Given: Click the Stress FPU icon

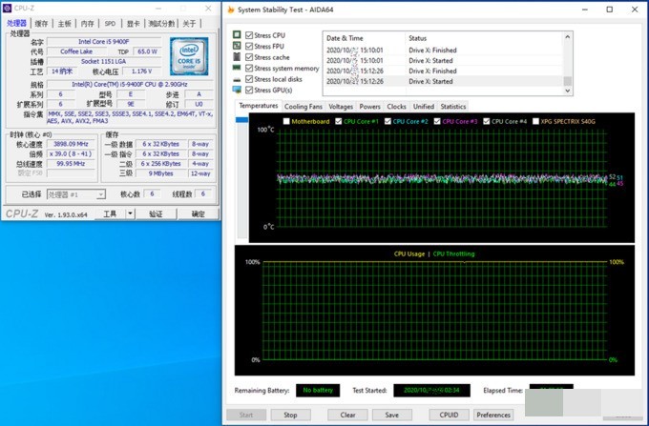Looking at the screenshot, I should point(237,46).
